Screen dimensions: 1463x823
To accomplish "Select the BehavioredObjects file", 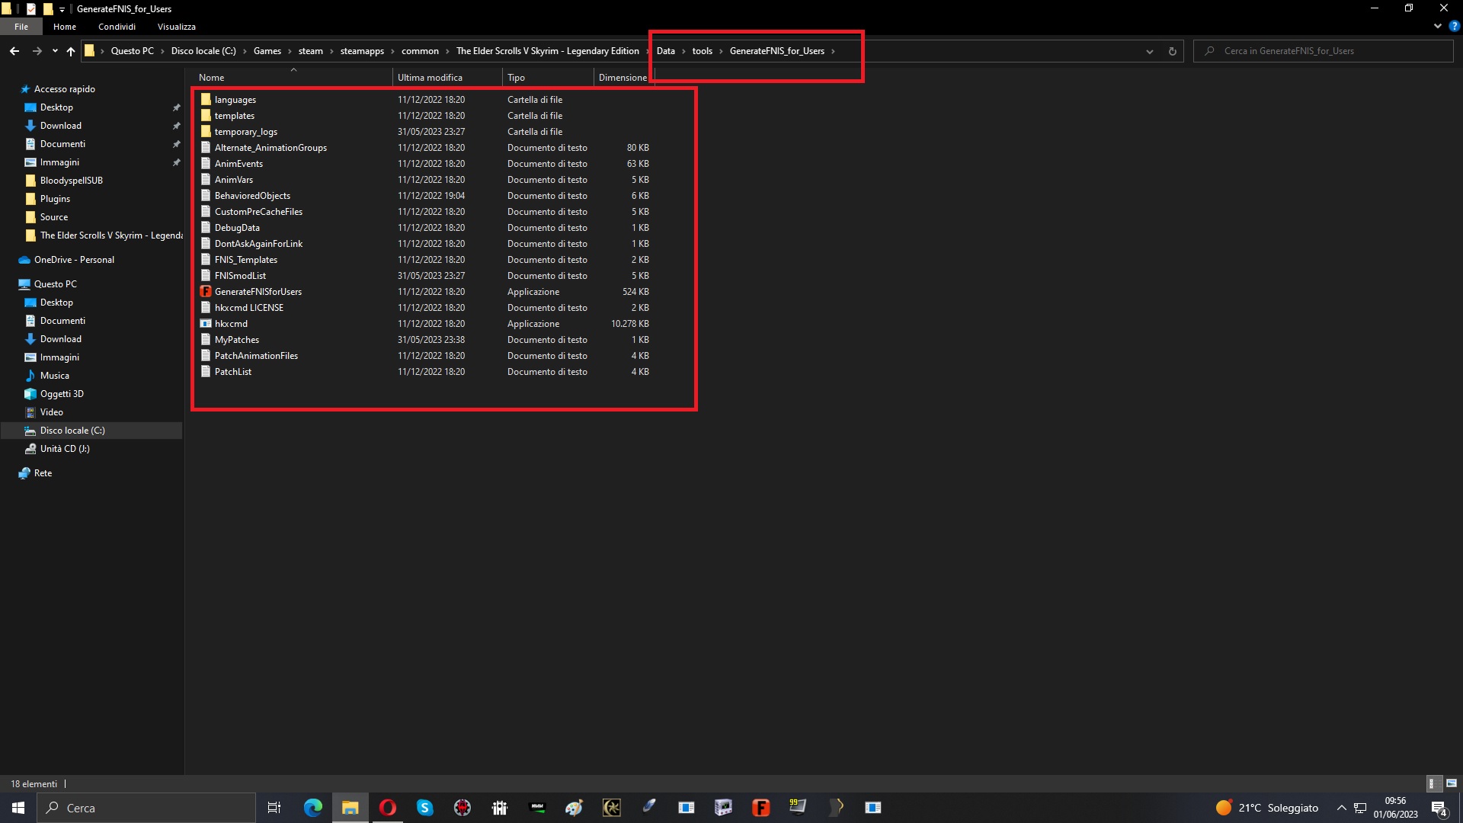I will click(x=252, y=196).
